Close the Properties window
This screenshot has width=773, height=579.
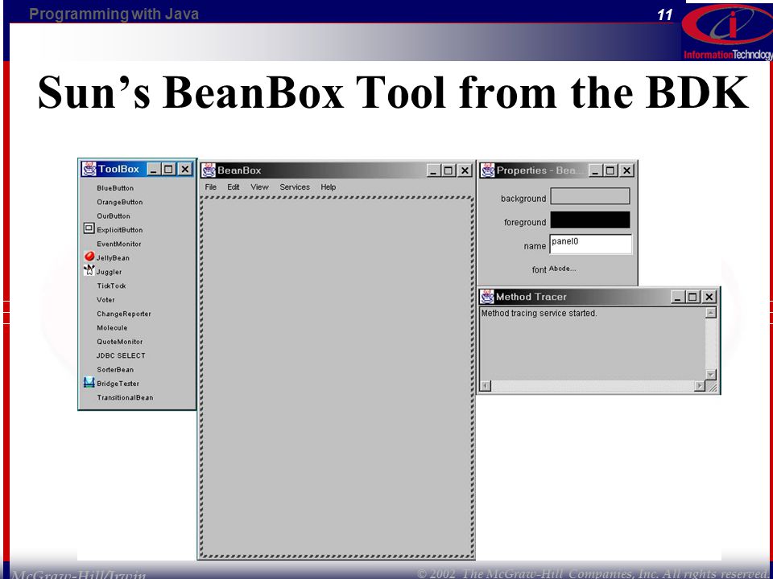pos(626,170)
